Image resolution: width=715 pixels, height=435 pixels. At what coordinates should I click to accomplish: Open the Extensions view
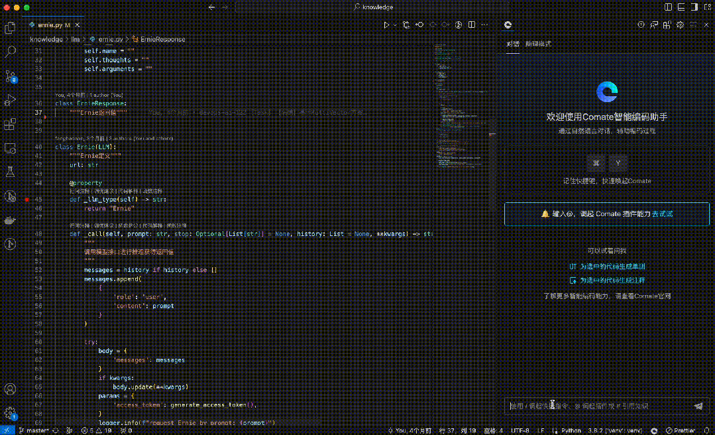tap(10, 124)
